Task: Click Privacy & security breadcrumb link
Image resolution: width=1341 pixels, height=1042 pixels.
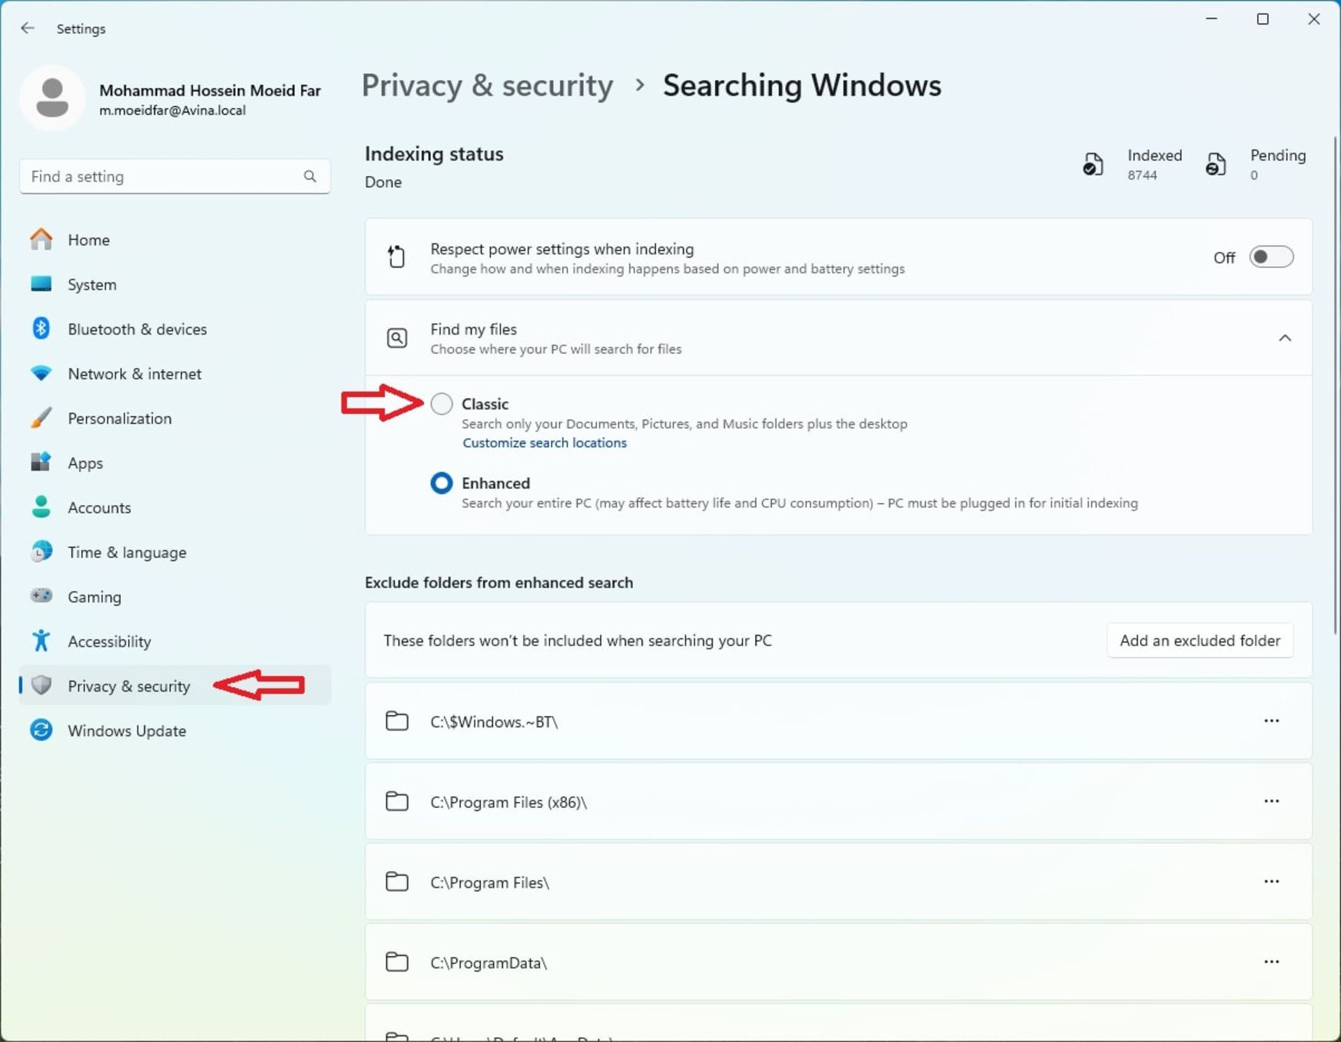Action: point(487,85)
